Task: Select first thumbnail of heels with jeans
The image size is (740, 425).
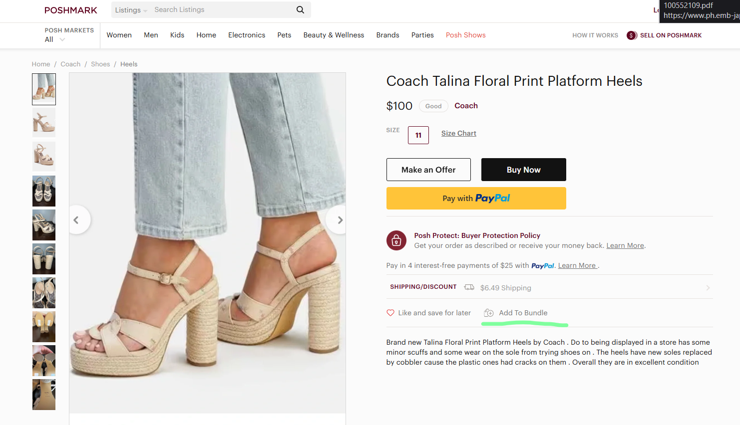Action: (44, 89)
